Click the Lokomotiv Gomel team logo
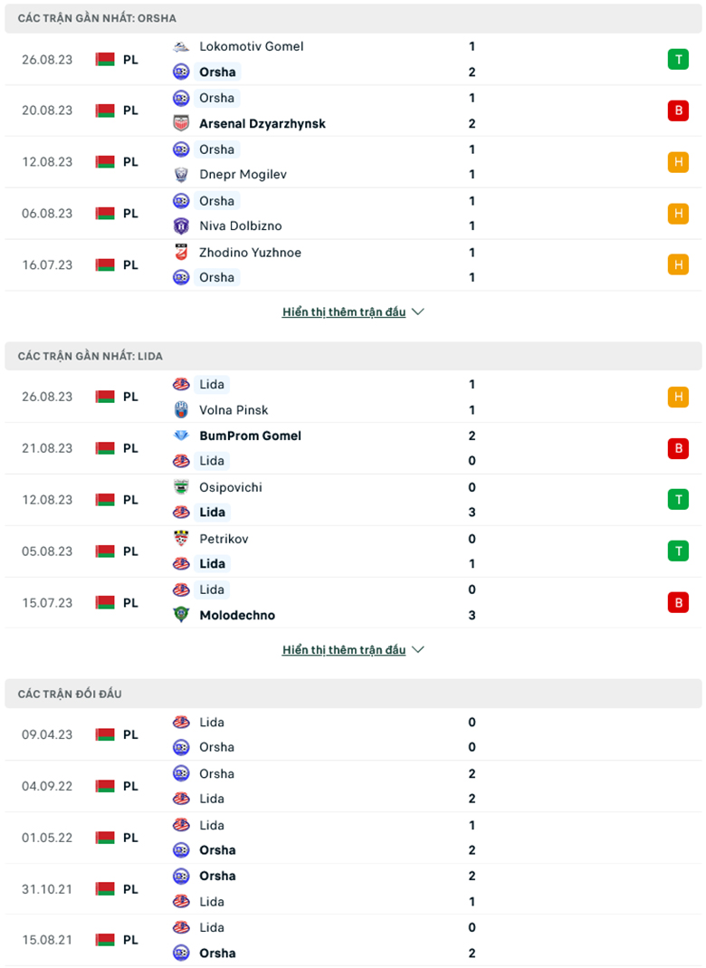This screenshot has width=706, height=968. click(181, 46)
